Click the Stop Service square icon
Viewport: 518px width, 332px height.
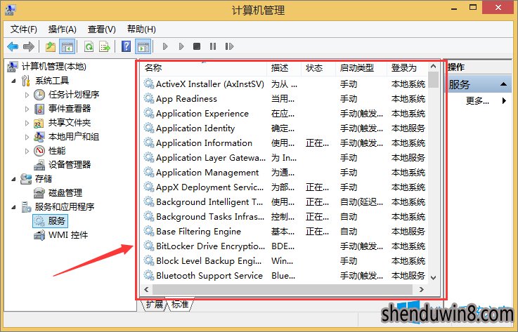(197, 46)
